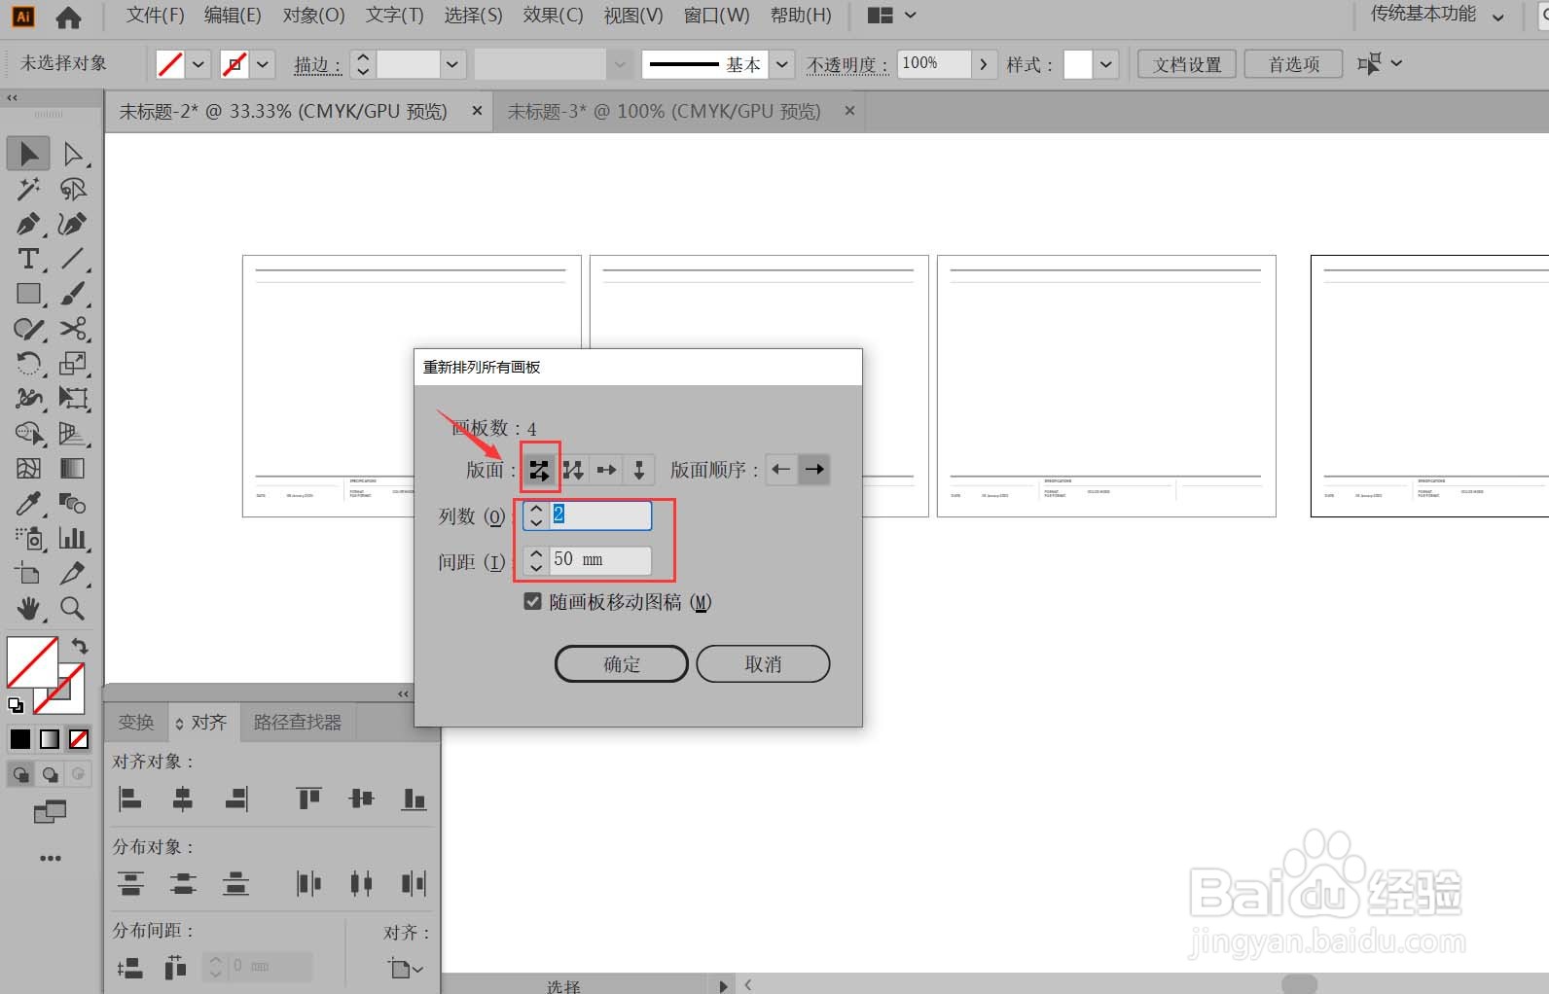This screenshot has width=1549, height=994.
Task: Select the Zoom tool
Action: [x=73, y=608]
